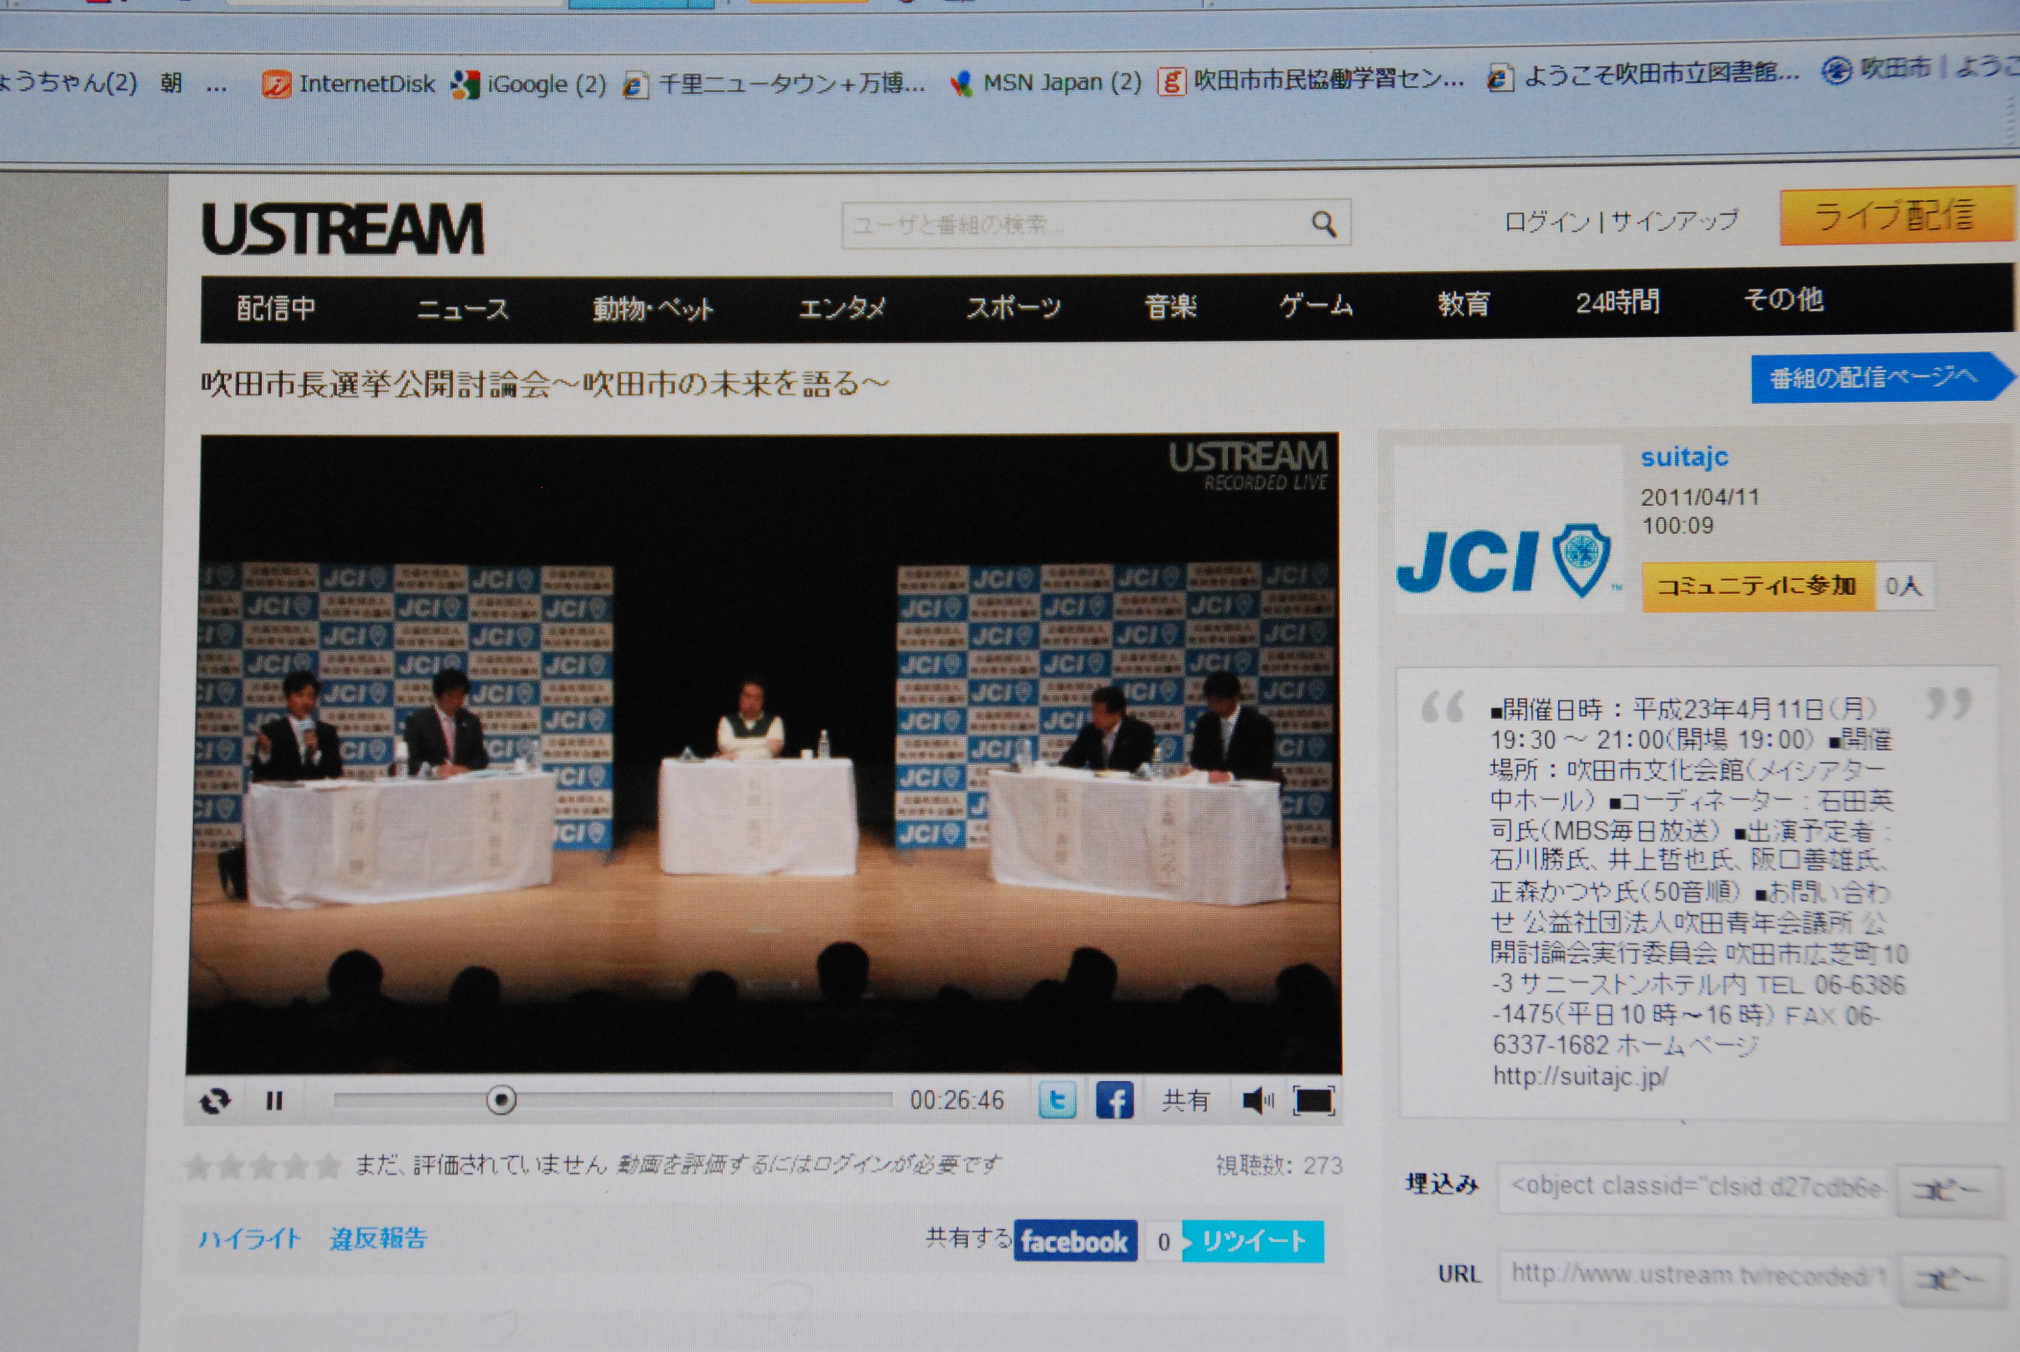Open ゲーム category

pos(1316,305)
